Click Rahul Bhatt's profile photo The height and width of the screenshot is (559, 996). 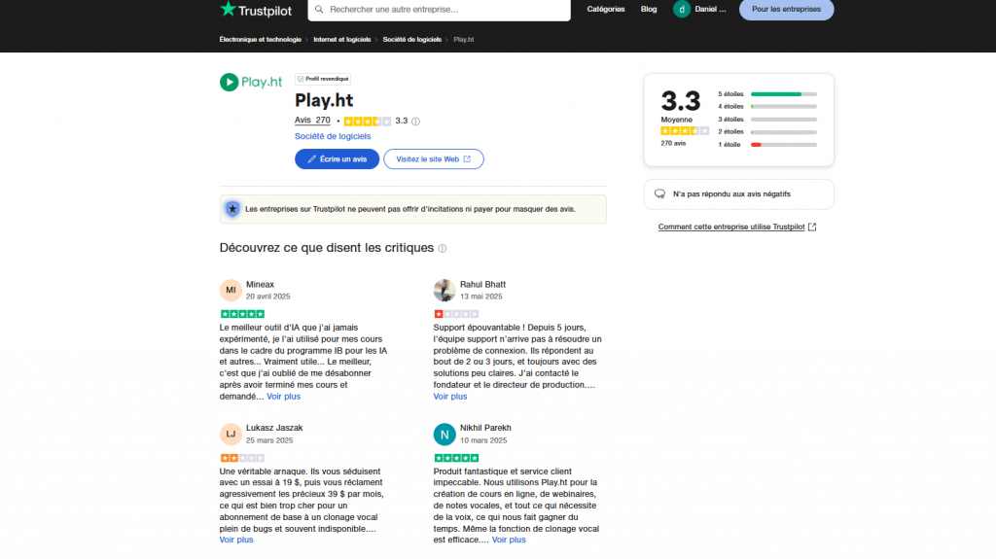click(445, 291)
